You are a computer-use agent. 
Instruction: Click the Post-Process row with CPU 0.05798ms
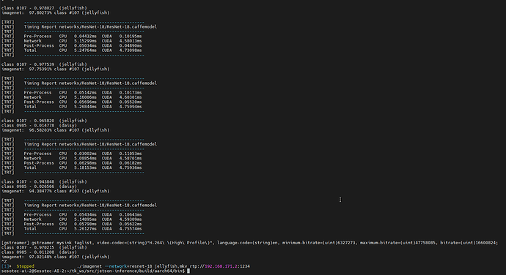tap(72, 224)
